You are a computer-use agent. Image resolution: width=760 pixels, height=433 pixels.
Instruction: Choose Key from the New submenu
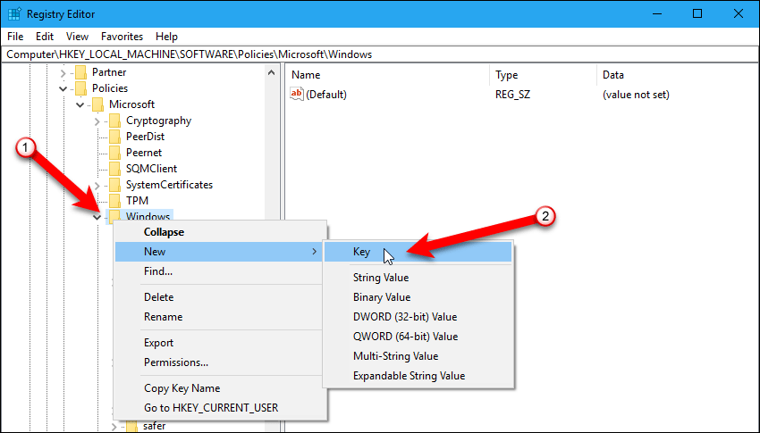361,253
